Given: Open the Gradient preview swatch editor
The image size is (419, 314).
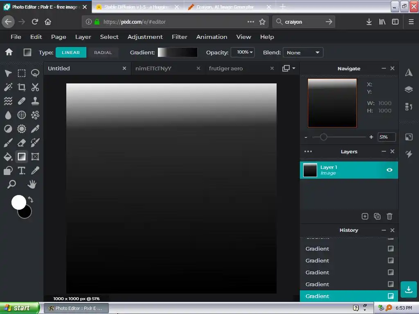Looking at the screenshot, I should click(178, 52).
